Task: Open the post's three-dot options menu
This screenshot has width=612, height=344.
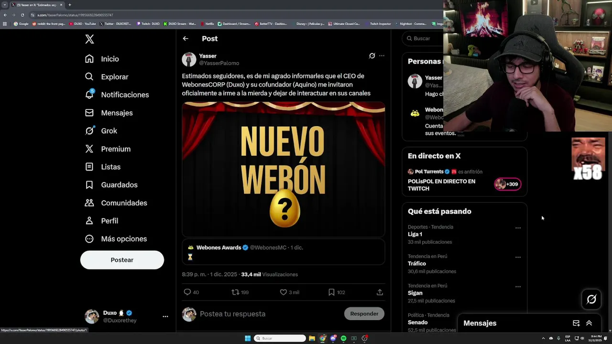Action: 382,56
